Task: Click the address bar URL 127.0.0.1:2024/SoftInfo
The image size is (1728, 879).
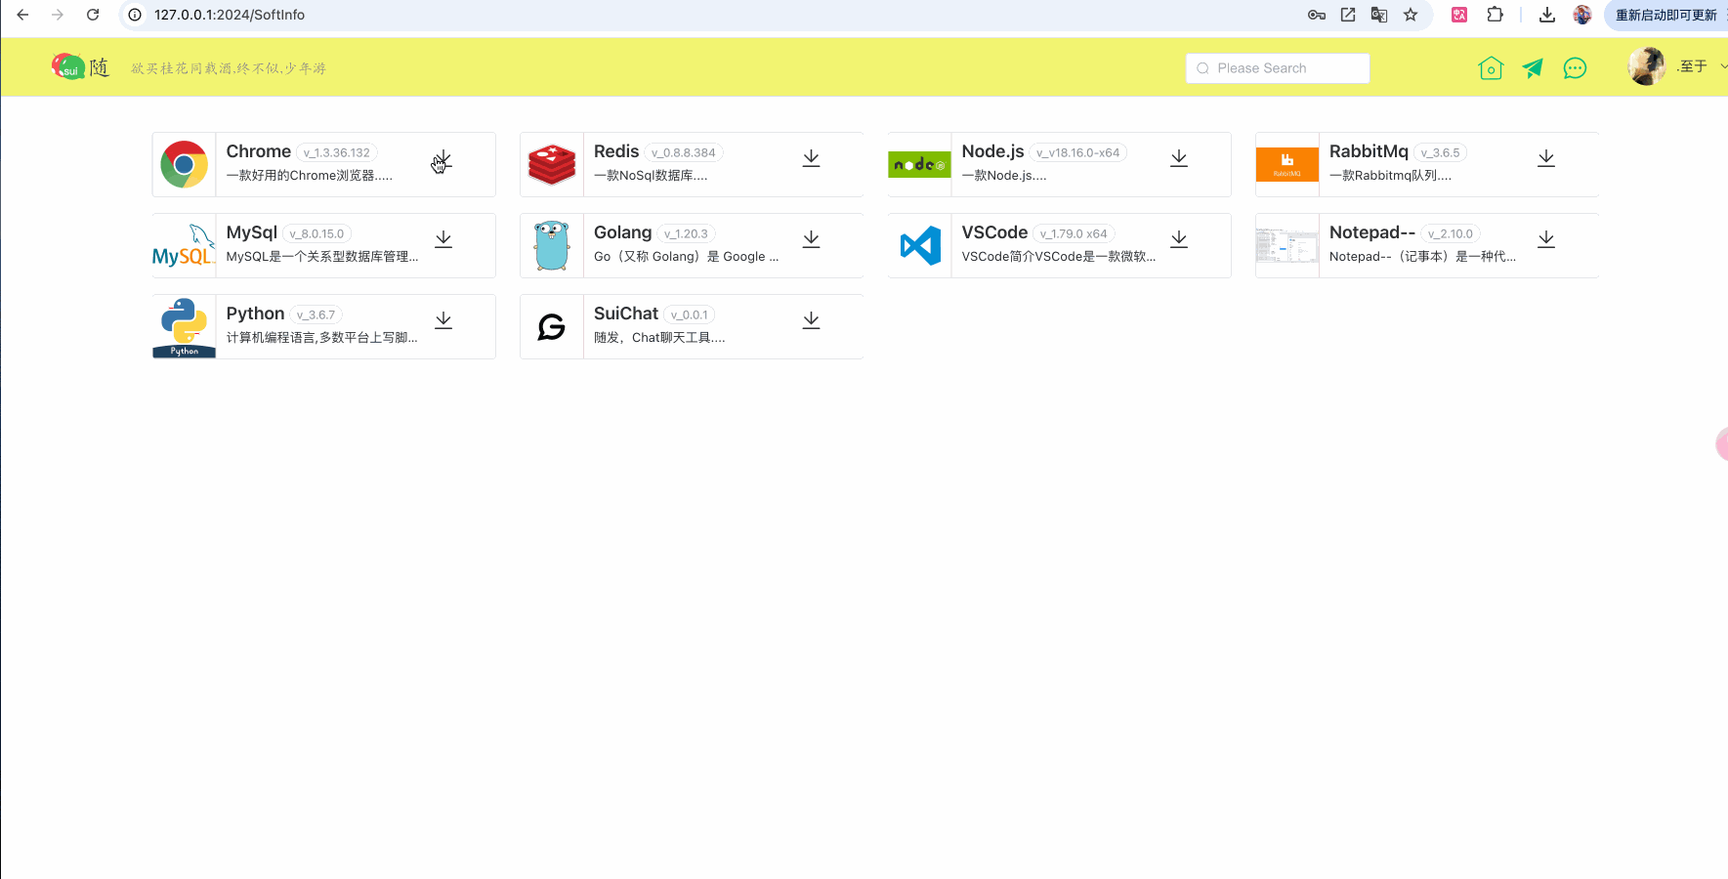Action: tap(230, 15)
